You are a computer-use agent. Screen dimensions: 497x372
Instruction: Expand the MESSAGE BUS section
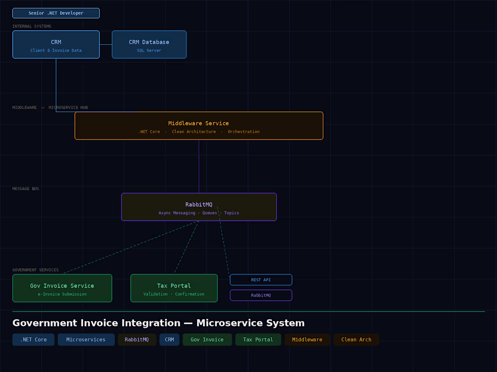tap(25, 188)
